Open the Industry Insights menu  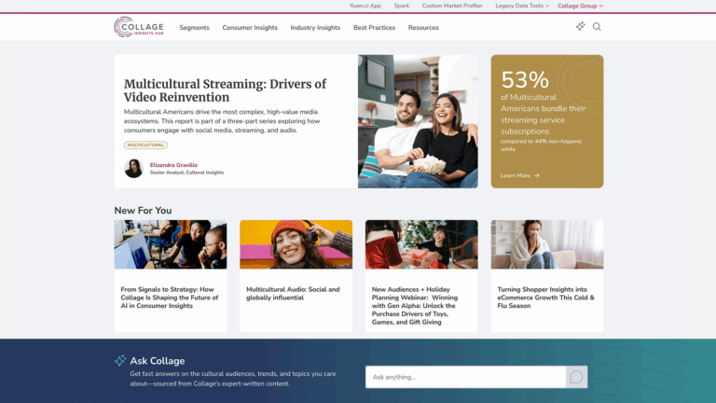coord(315,28)
